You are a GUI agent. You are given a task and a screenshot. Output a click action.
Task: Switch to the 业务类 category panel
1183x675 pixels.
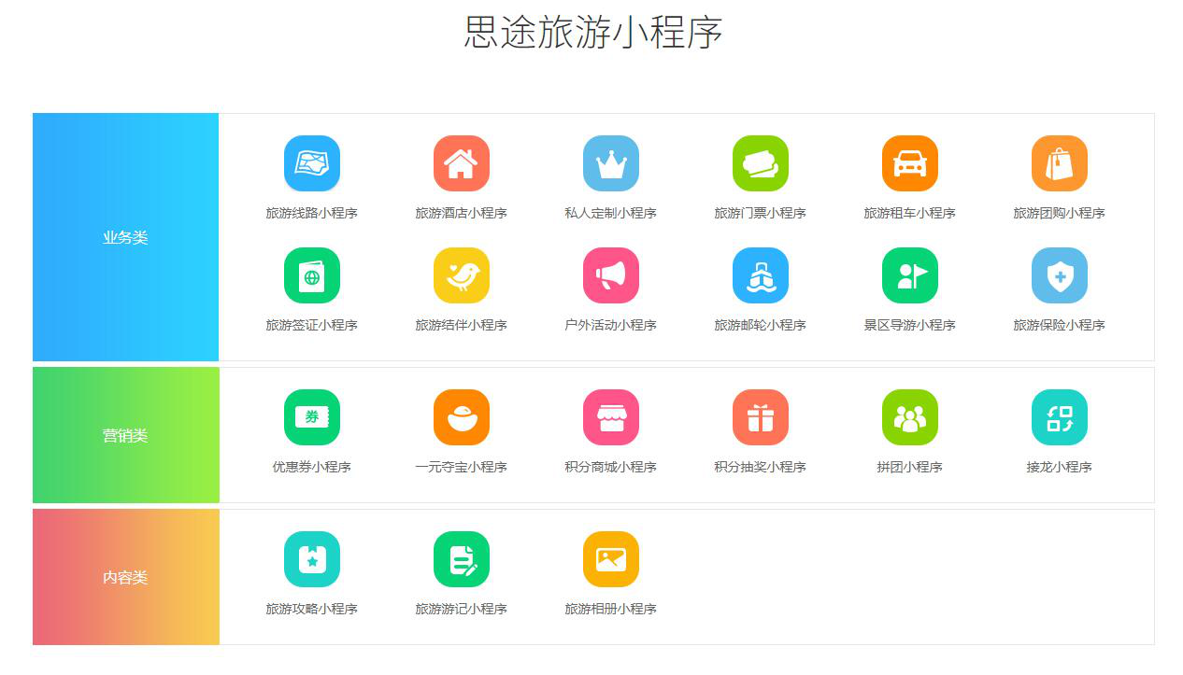(125, 237)
